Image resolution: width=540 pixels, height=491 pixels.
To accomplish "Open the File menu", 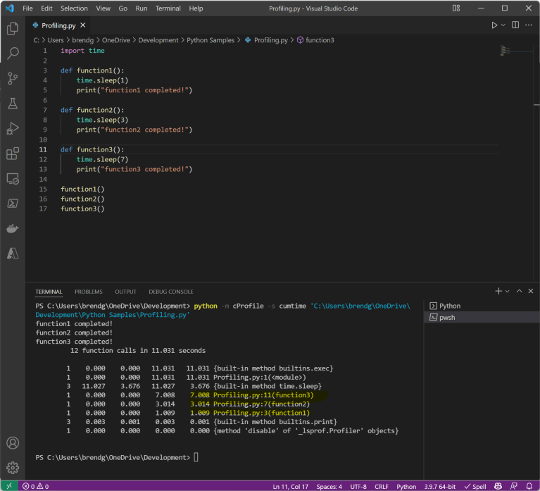I will coord(27,8).
